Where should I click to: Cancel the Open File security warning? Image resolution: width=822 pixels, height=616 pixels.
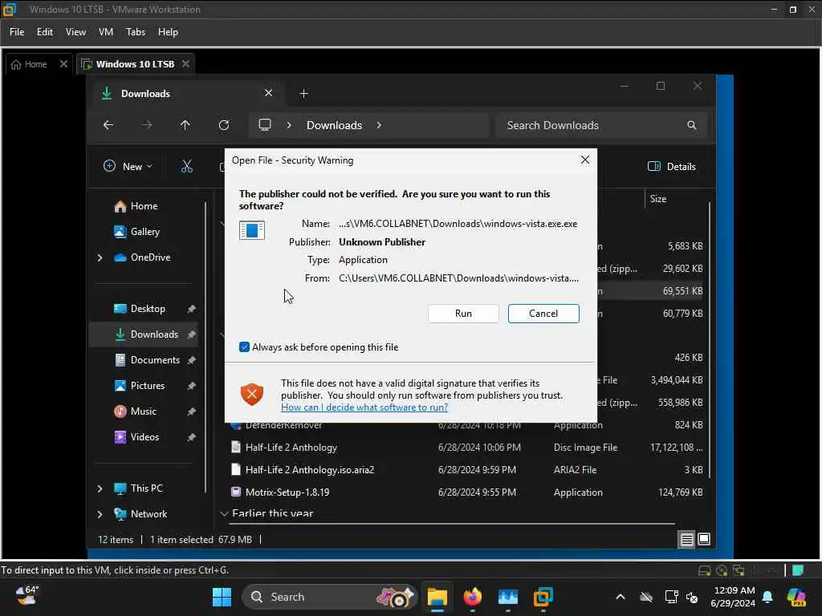[543, 314]
